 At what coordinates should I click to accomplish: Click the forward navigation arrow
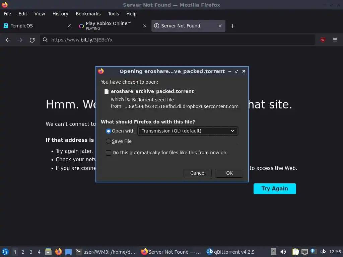20,40
